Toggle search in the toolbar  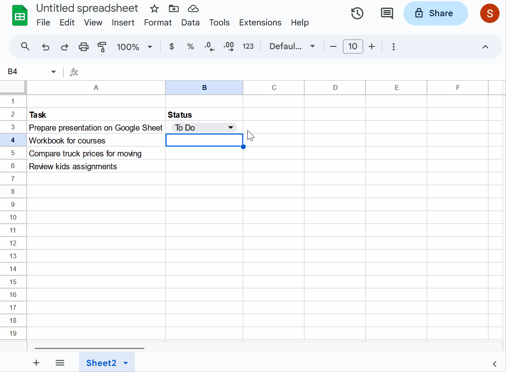(25, 46)
